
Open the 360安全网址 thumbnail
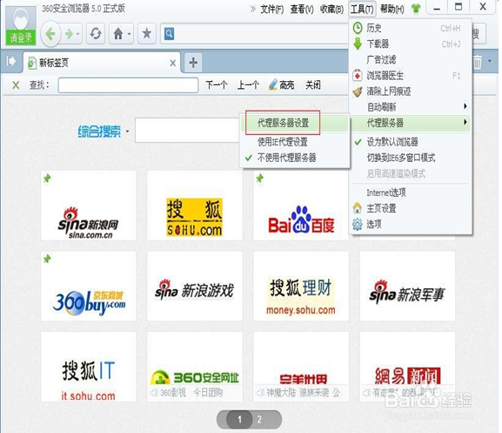pyautogui.click(x=195, y=367)
